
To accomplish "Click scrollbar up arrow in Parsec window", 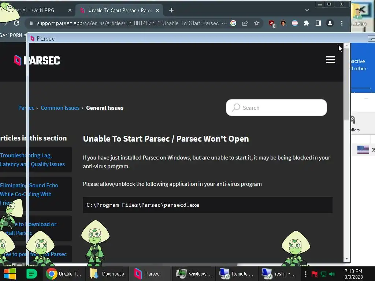I will pyautogui.click(x=346, y=45).
